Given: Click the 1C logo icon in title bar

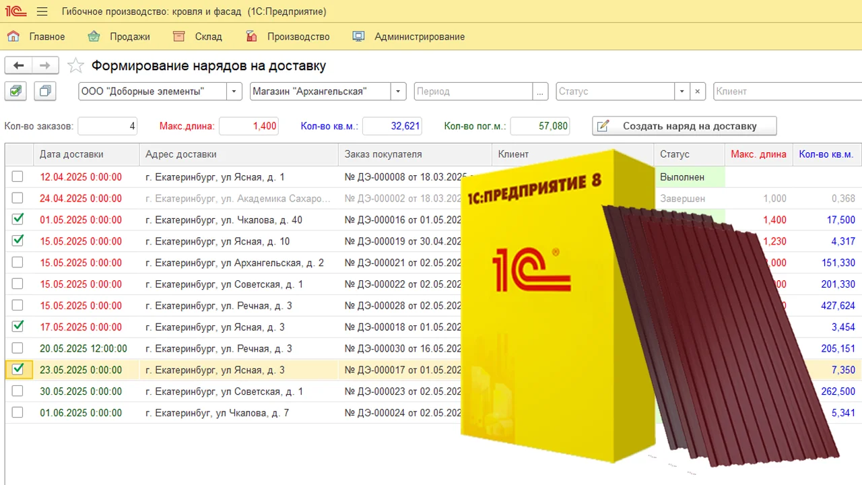Looking at the screenshot, I should 15,11.
